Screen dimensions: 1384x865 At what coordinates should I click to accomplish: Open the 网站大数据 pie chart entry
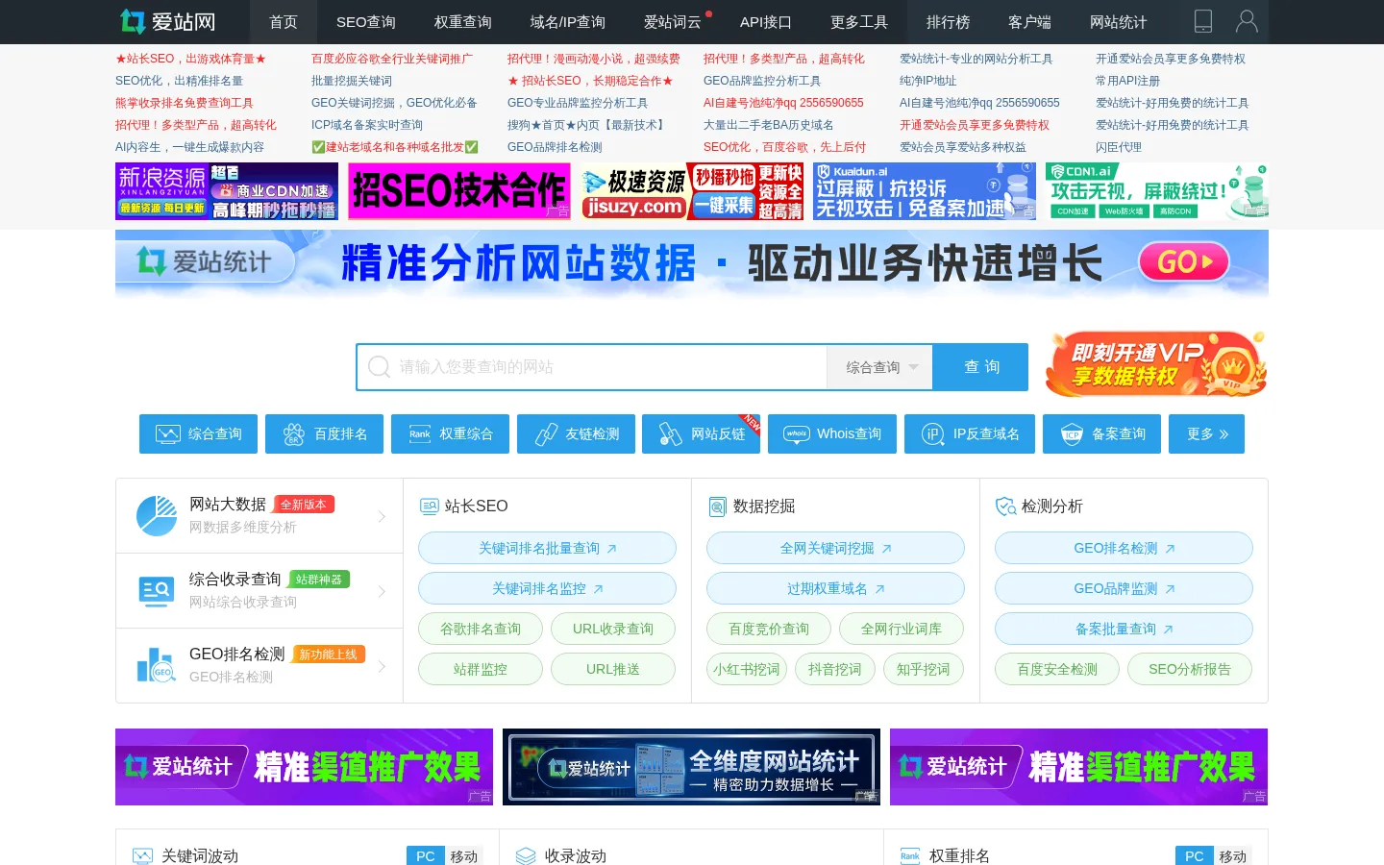(x=157, y=516)
